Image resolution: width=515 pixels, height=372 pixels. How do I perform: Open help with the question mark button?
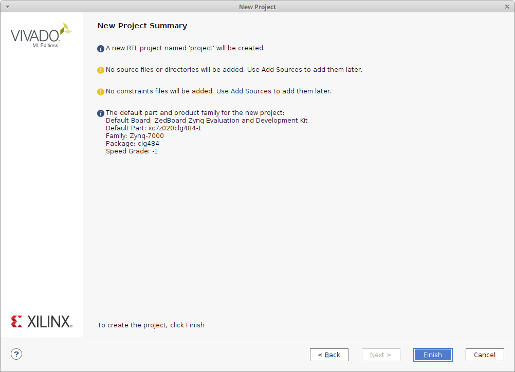click(16, 354)
